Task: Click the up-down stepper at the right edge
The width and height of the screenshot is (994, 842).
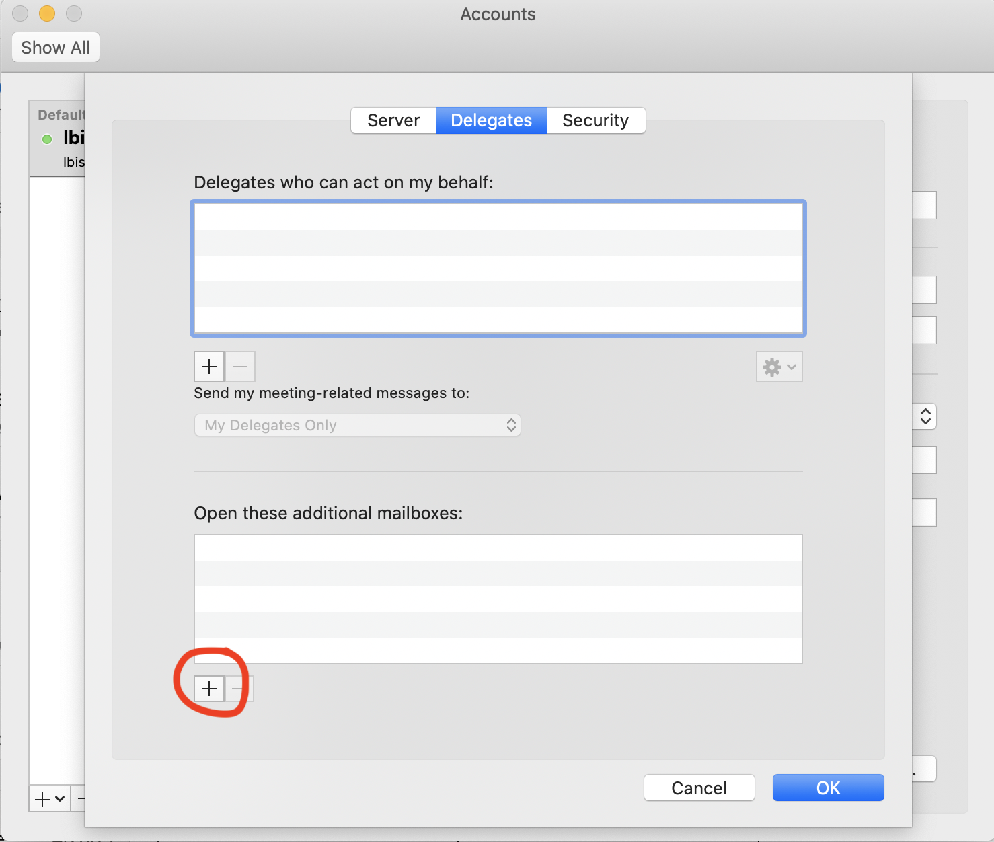Action: (x=925, y=416)
